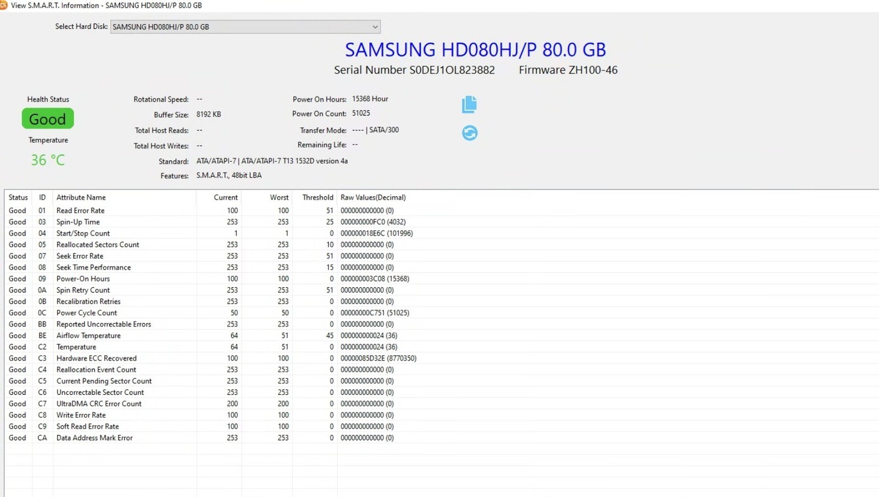Select the Seek Time Performance row
Screen dimensions: 879x497
(x=442, y=267)
